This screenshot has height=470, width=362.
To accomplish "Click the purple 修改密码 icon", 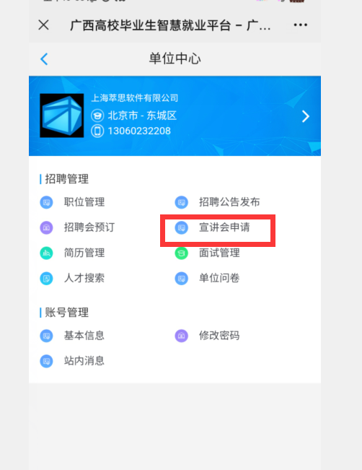I will click(x=182, y=336).
